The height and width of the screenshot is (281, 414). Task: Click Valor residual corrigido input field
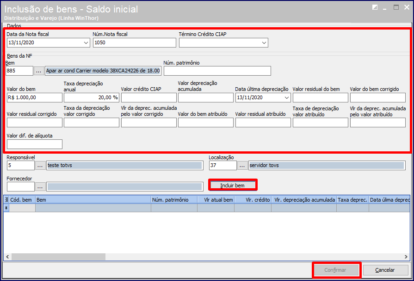(x=35, y=122)
